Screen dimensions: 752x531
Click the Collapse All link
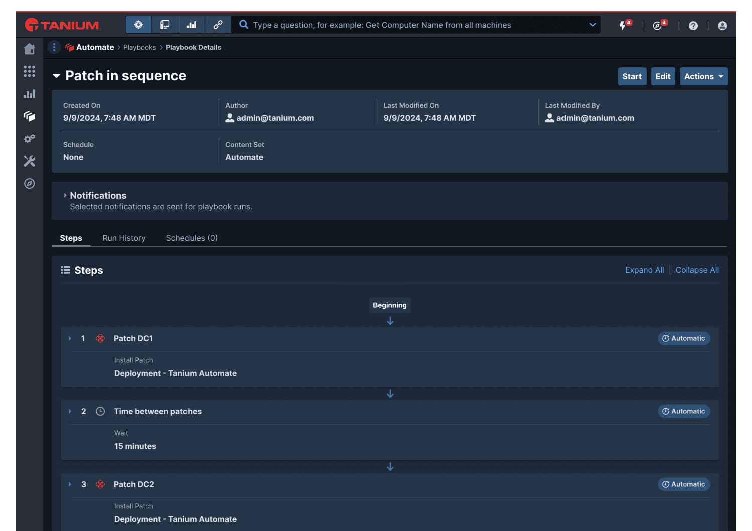tap(697, 270)
